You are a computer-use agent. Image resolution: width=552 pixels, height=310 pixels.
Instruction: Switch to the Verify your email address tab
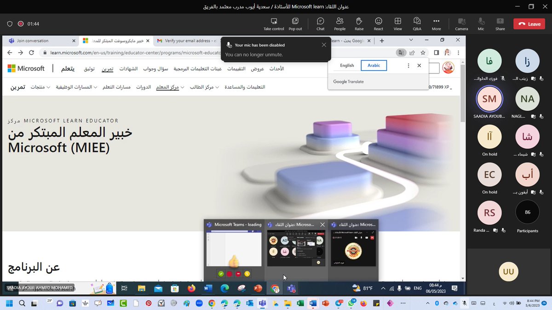187,40
